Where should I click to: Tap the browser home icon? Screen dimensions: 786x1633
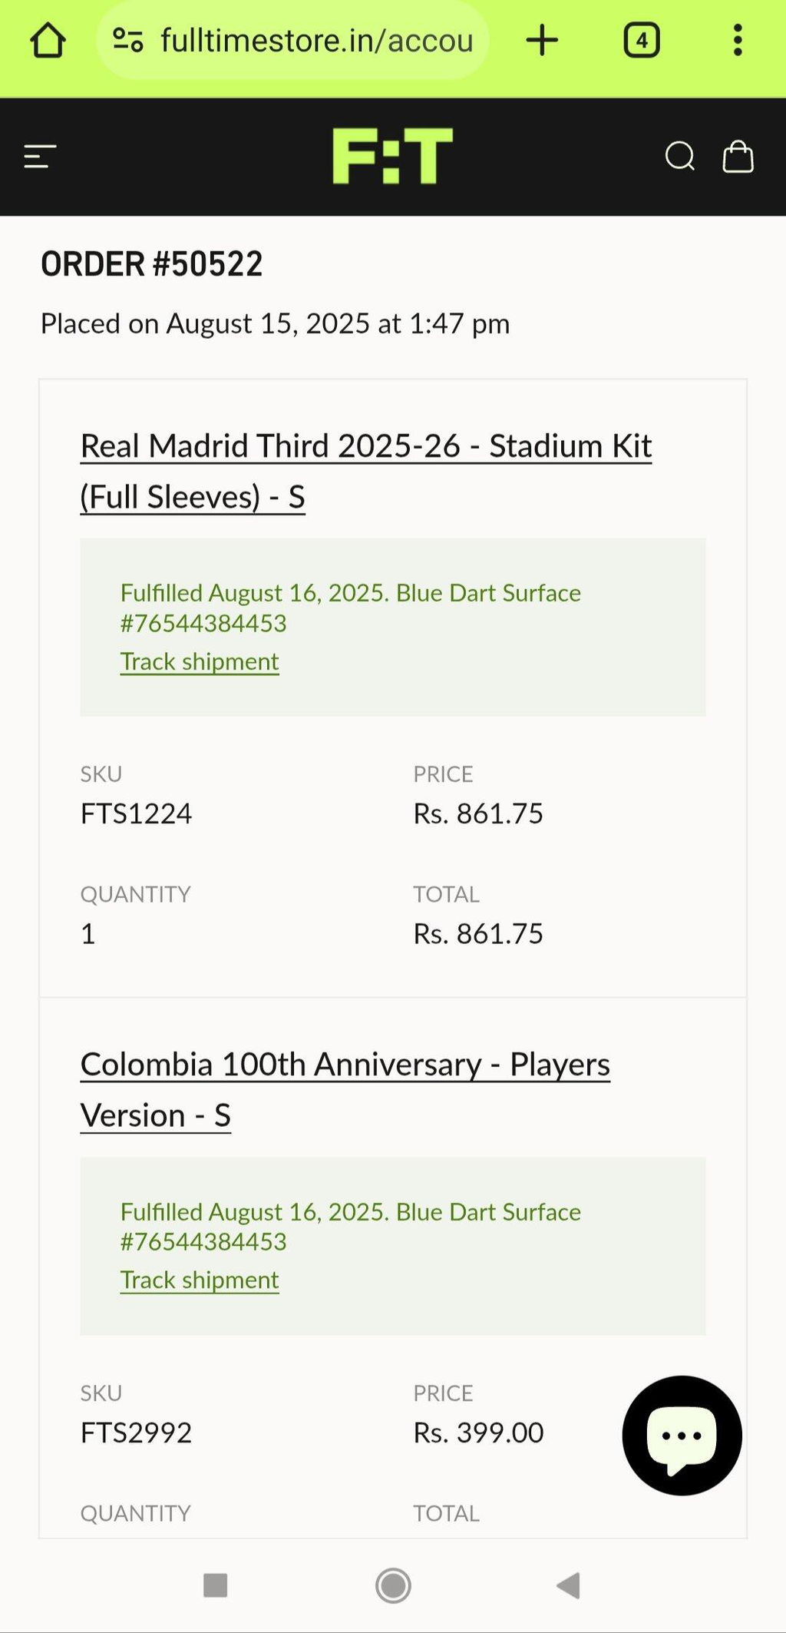tap(48, 40)
